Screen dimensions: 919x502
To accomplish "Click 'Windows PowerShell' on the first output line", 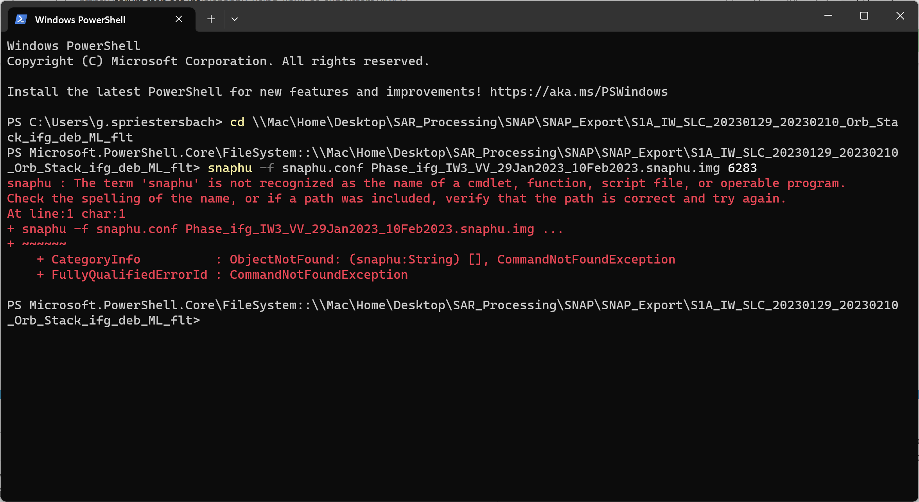I will coord(74,46).
